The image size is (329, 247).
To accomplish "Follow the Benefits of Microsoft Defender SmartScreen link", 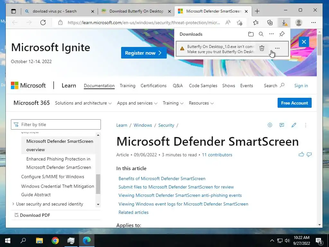I will (162, 178).
